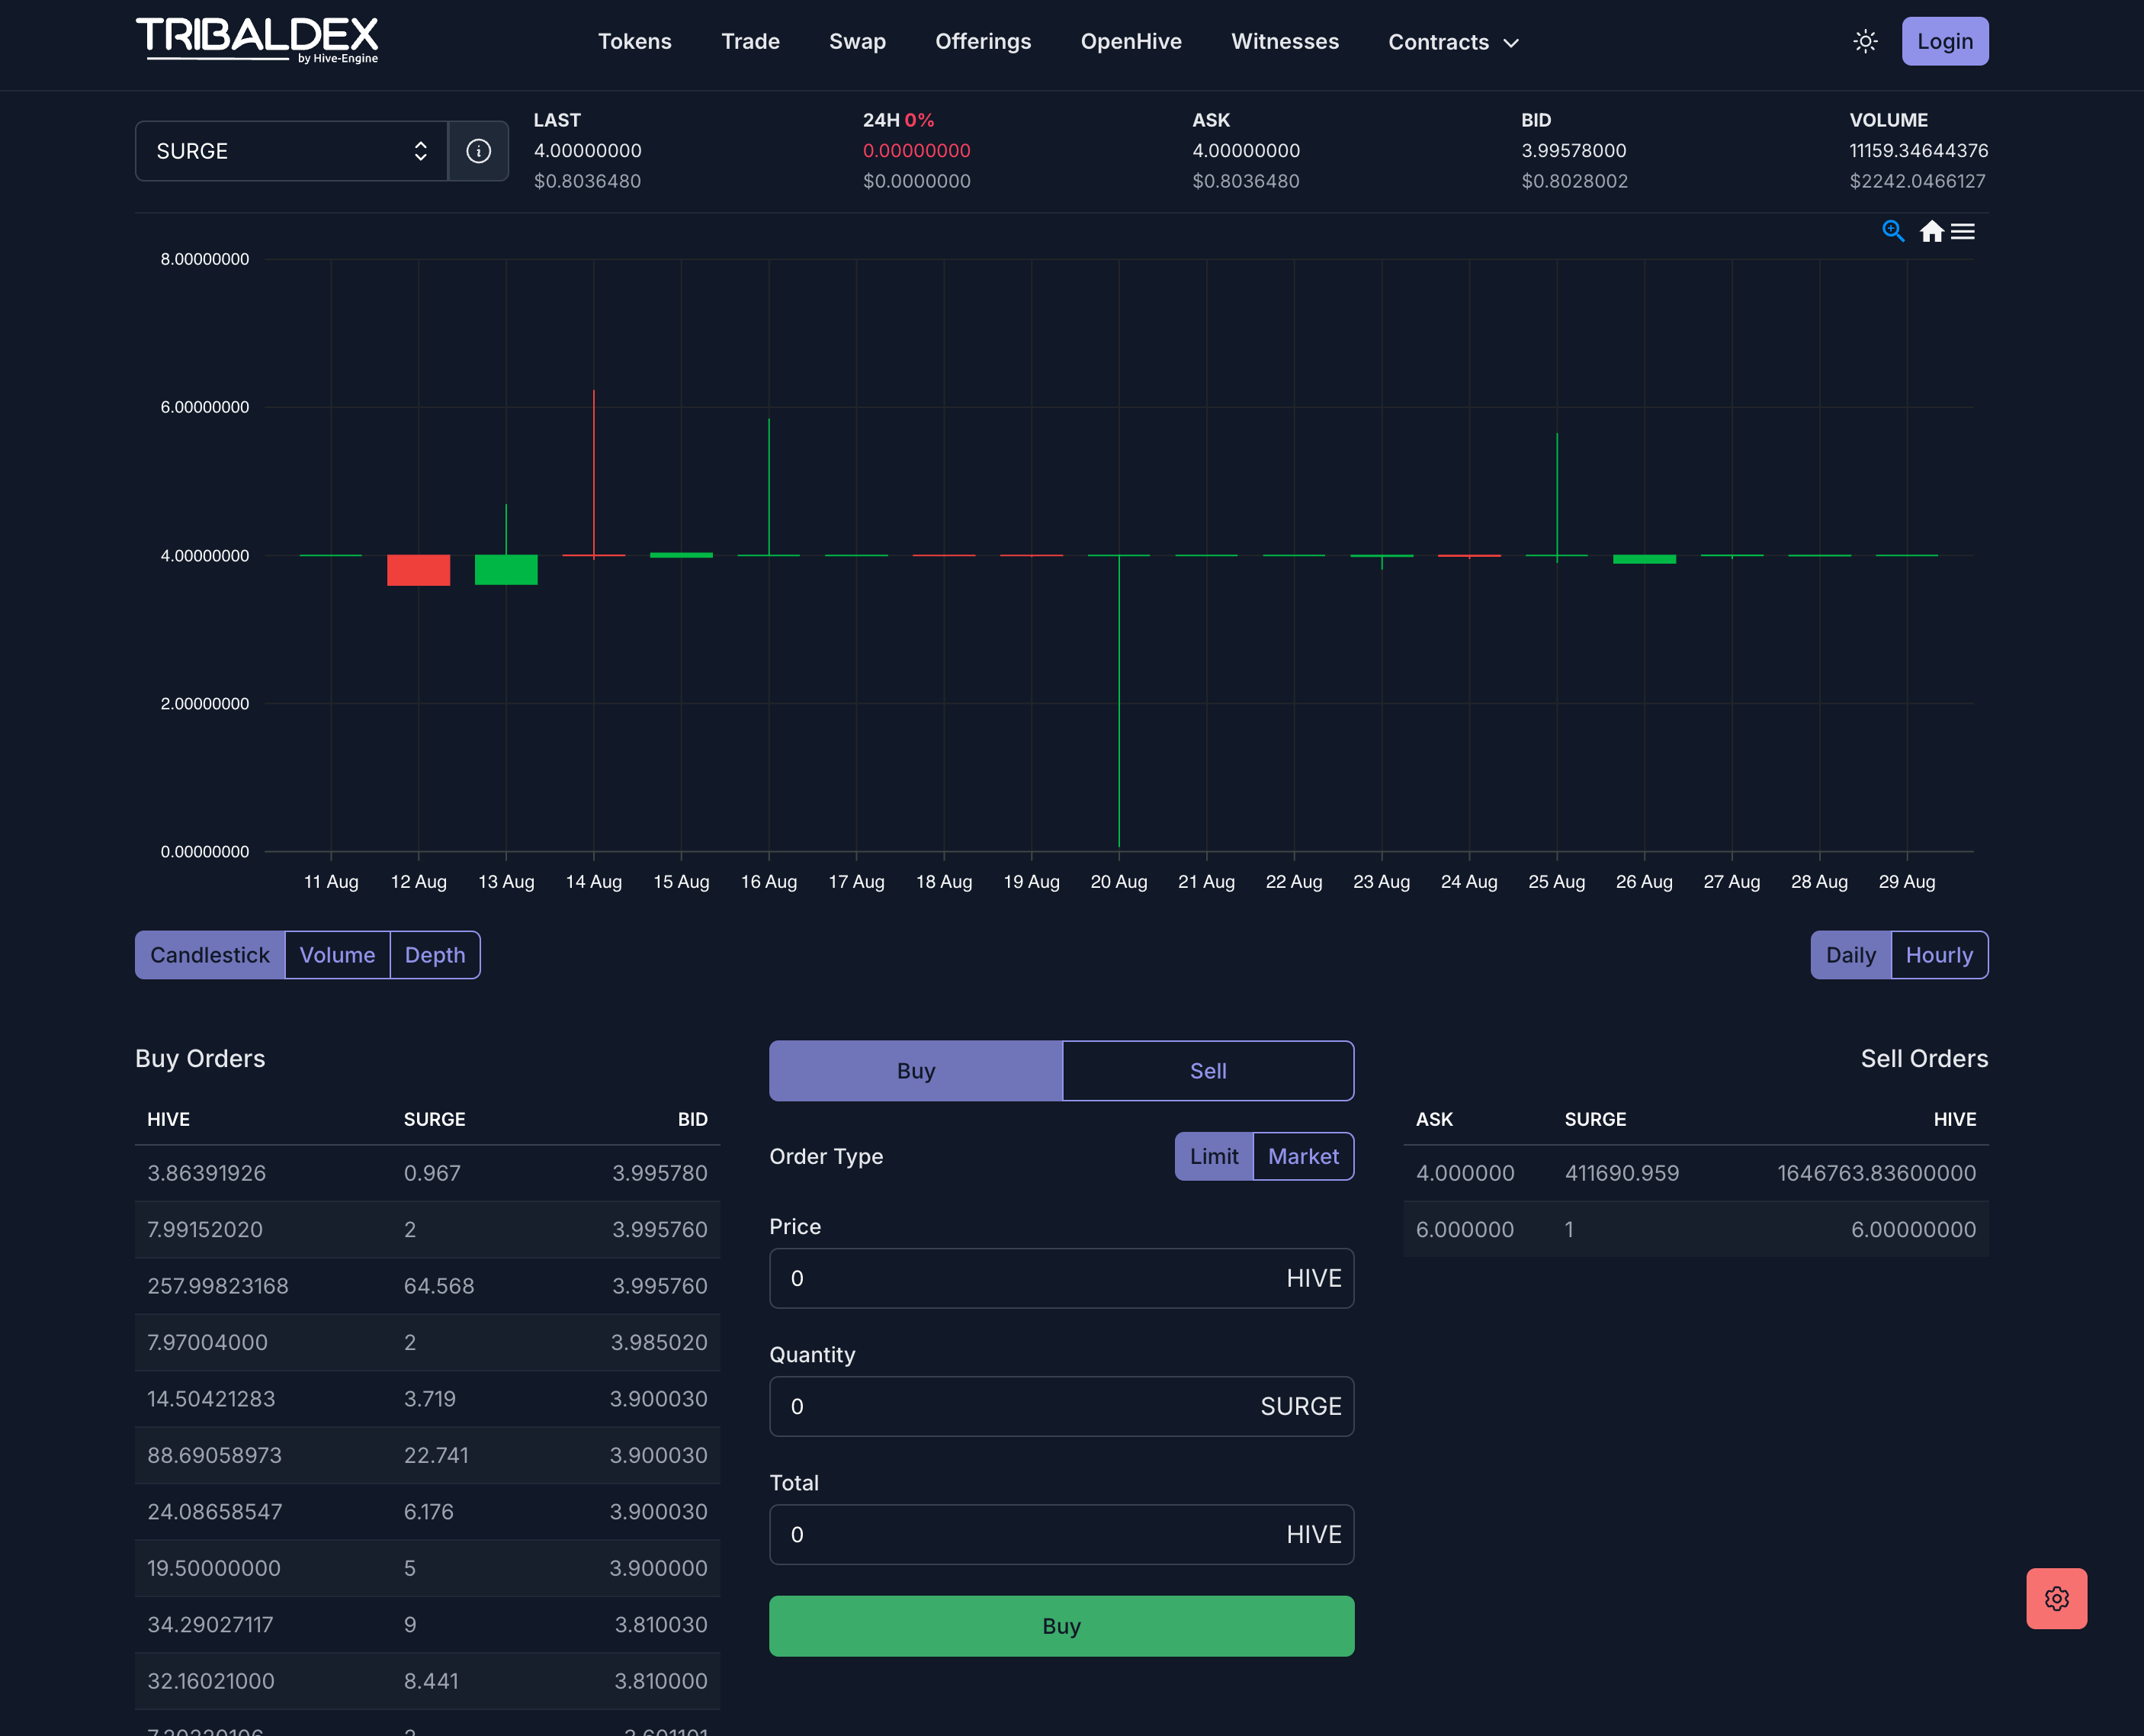Open chart hamburger menu
The image size is (2144, 1736).
(x=1962, y=231)
